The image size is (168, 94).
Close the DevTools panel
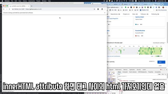point(166,70)
